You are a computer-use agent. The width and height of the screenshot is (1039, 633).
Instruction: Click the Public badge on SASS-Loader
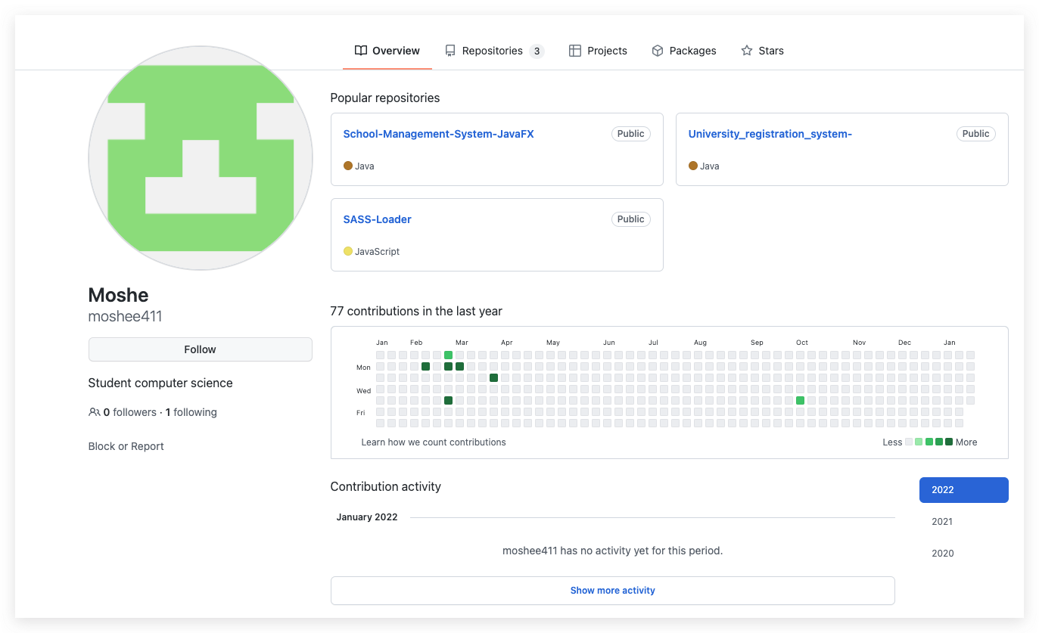(631, 219)
